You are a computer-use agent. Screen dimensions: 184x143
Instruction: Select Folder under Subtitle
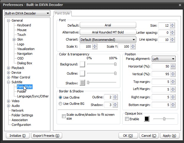tap(21, 91)
